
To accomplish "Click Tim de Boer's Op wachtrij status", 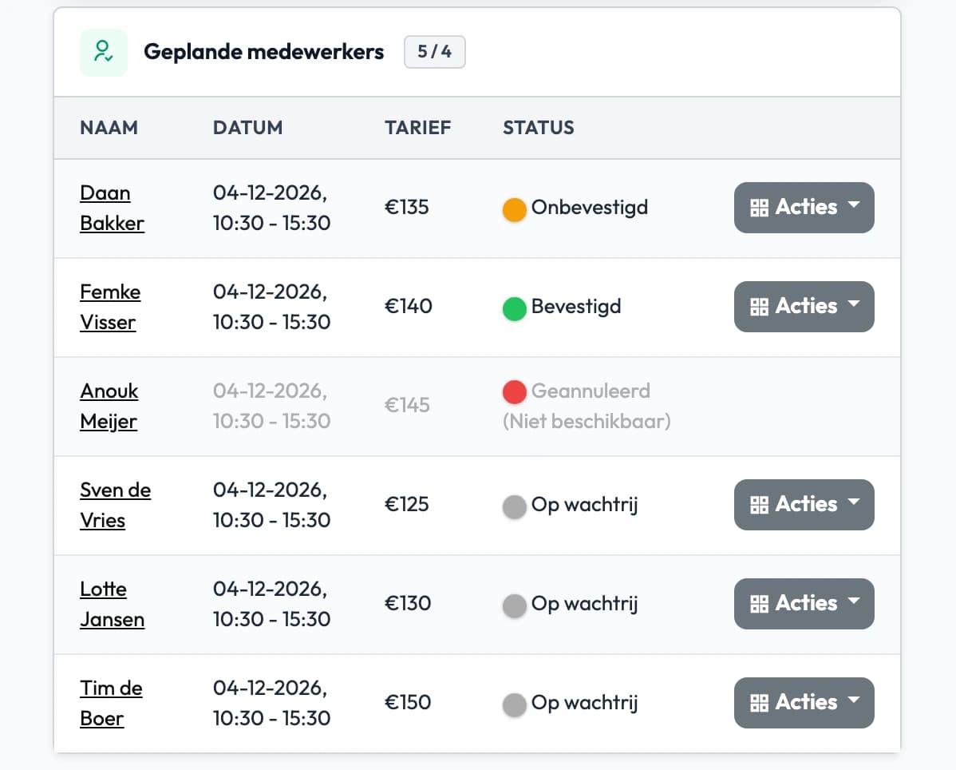I will click(x=585, y=703).
